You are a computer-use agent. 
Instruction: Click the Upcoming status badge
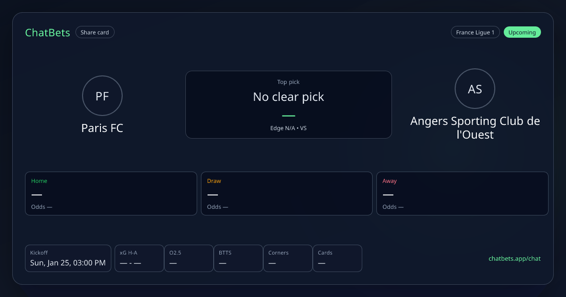522,33
